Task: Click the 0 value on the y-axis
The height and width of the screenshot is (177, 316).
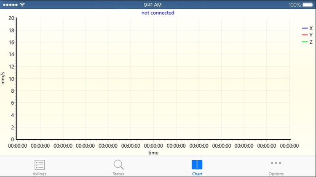Action: tap(13, 139)
